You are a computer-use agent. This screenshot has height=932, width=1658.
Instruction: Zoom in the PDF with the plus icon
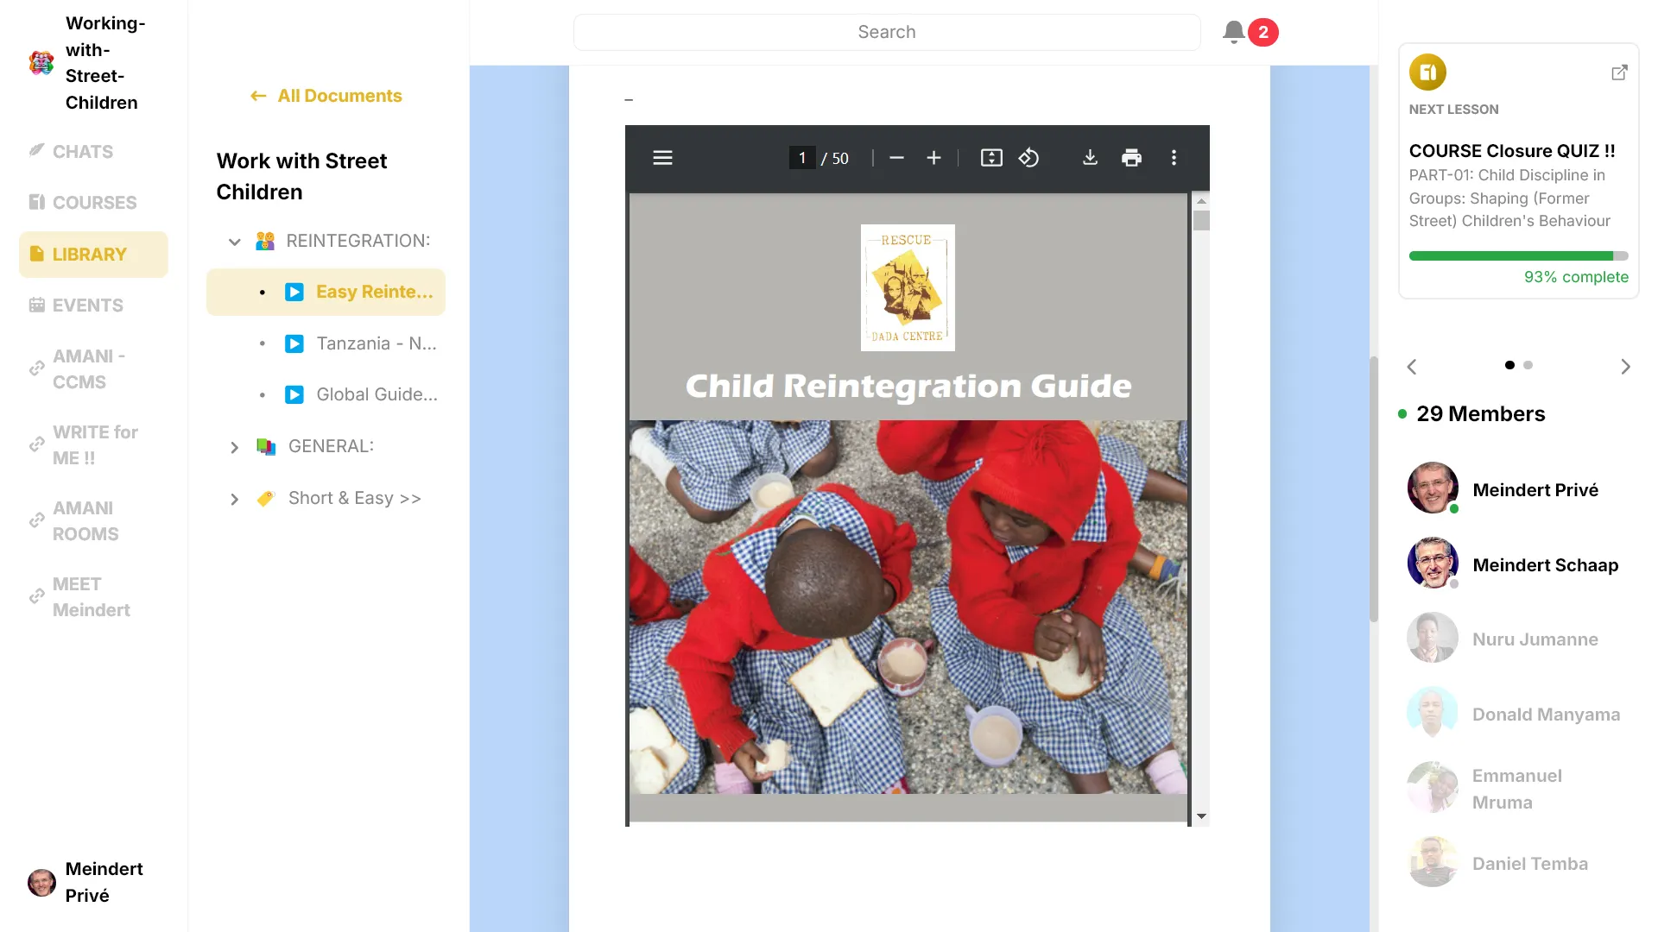933,158
